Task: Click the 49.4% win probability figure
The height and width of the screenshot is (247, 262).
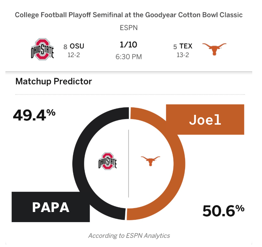Action: (x=34, y=115)
